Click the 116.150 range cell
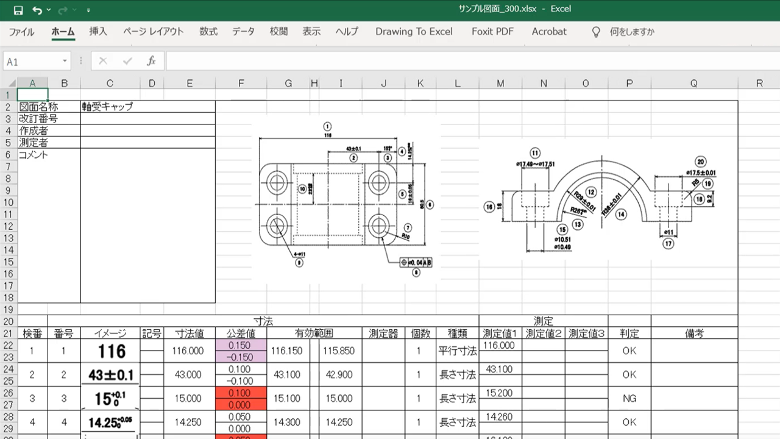Image resolution: width=780 pixels, height=439 pixels. point(287,351)
